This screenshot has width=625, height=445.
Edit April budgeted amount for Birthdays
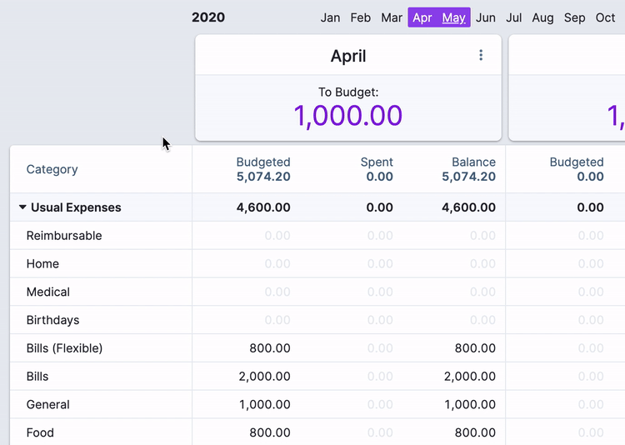tap(277, 320)
